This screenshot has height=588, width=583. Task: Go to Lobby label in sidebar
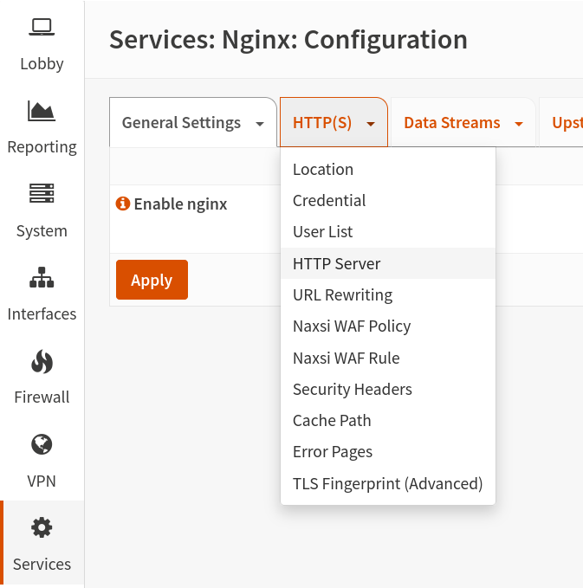[42, 64]
